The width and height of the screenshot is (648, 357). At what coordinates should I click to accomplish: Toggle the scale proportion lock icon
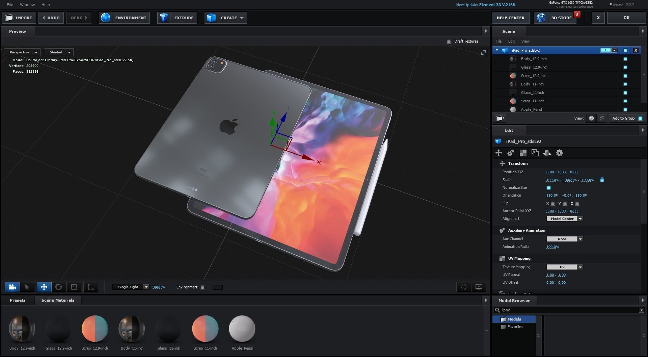click(602, 180)
